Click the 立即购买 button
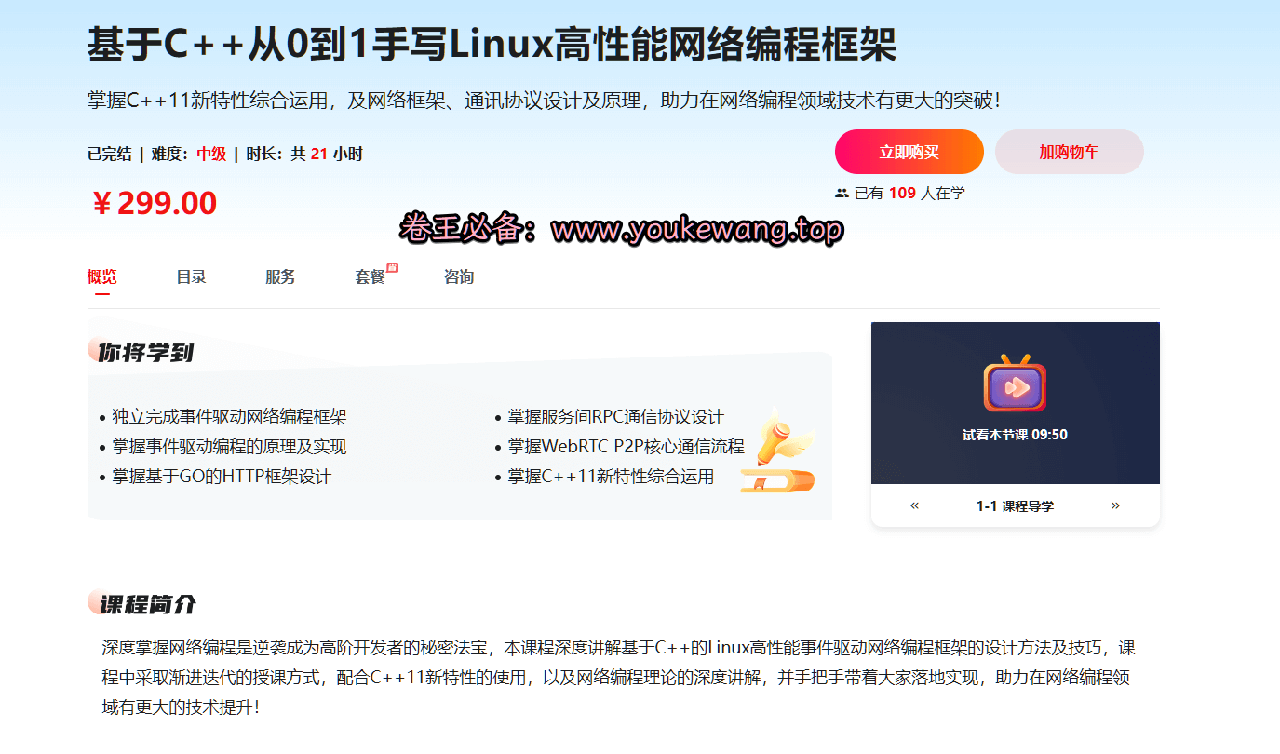1280x754 pixels. tap(909, 152)
